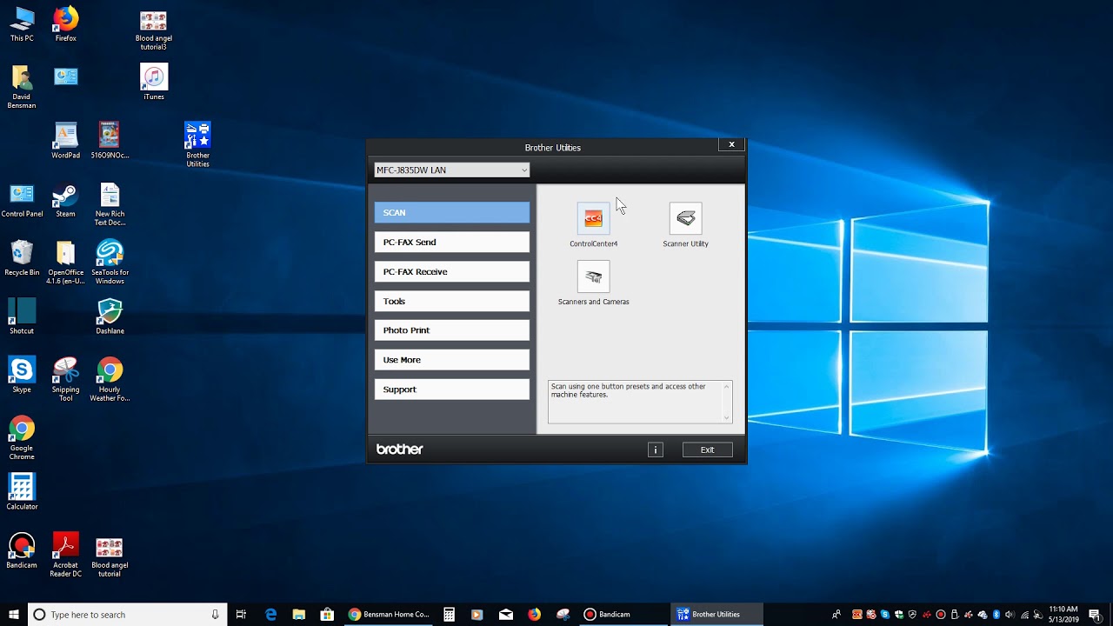Select the Shotcut desktop icon
Screen dimensions: 1113x626
click(22, 316)
